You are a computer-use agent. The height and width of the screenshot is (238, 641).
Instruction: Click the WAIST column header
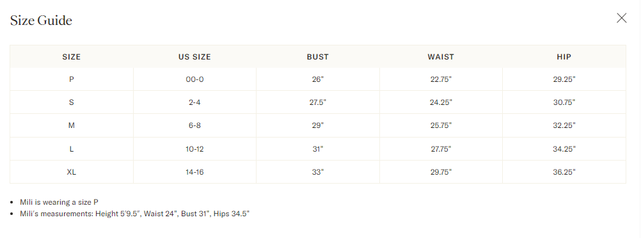[x=441, y=57]
